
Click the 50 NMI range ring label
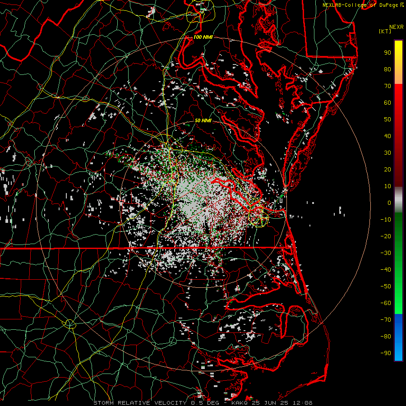(x=203, y=120)
